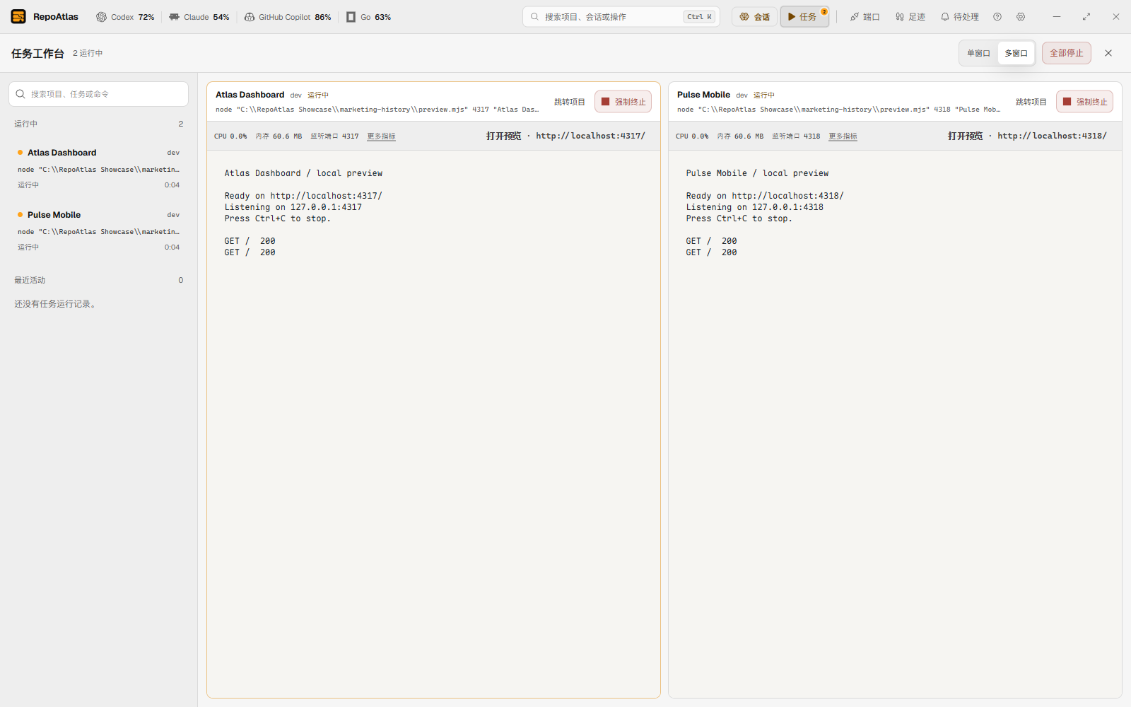Click the RepoAtlas logo icon

pos(18,16)
